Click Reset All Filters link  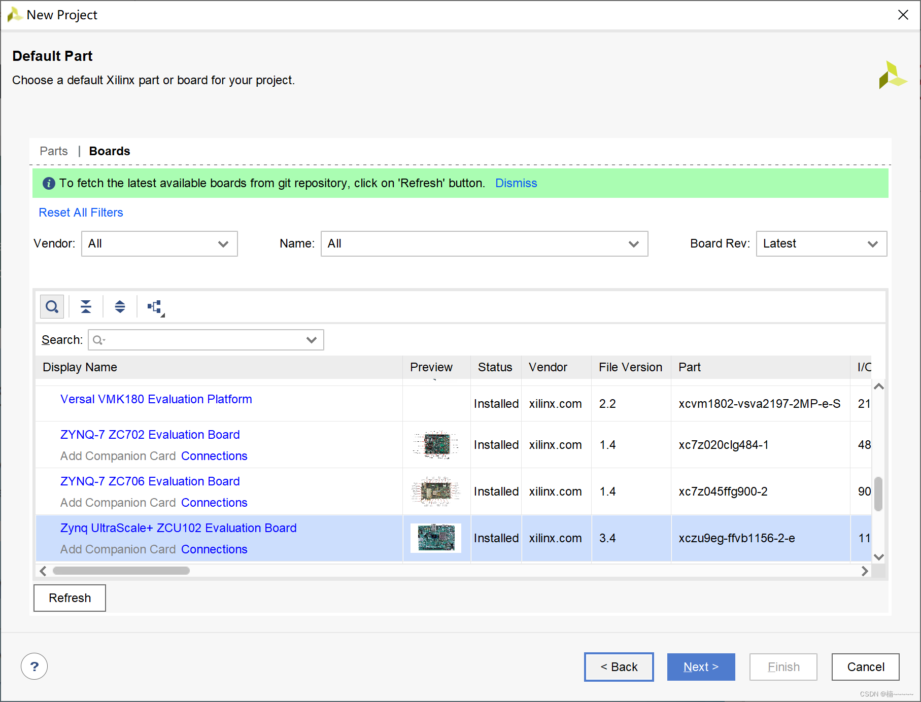(x=81, y=213)
